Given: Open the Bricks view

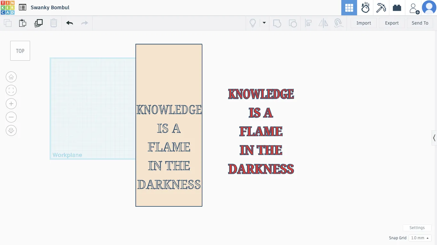Looking at the screenshot, I should 397,8.
